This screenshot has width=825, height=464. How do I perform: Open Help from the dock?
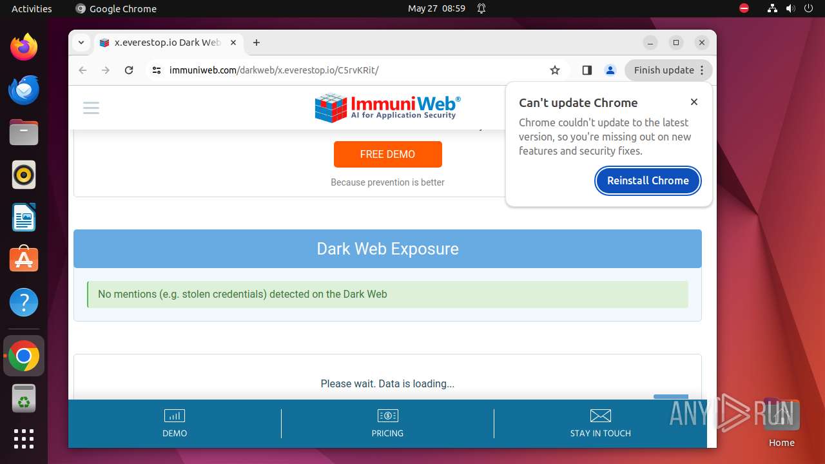(24, 302)
